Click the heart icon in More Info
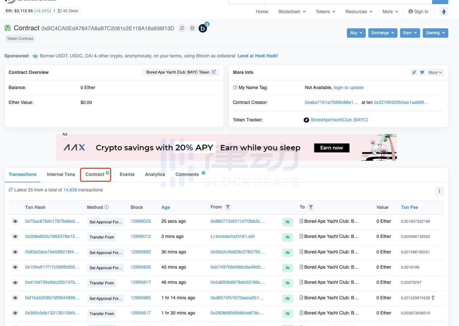The height and width of the screenshot is (326, 459). (422, 72)
